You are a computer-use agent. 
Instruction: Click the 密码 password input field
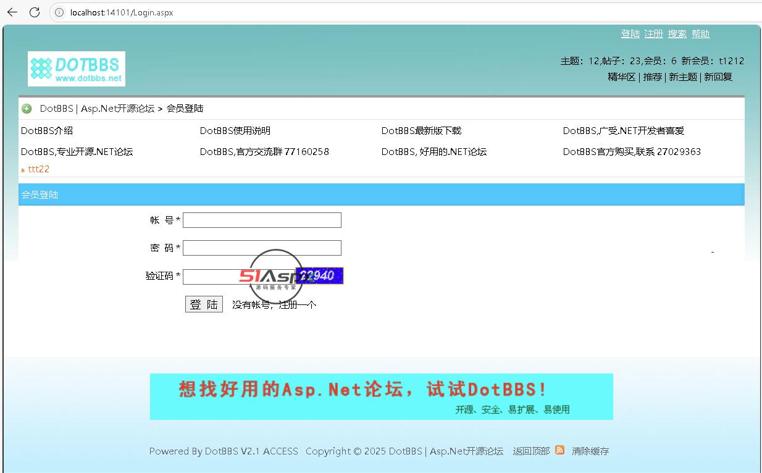[x=262, y=248]
